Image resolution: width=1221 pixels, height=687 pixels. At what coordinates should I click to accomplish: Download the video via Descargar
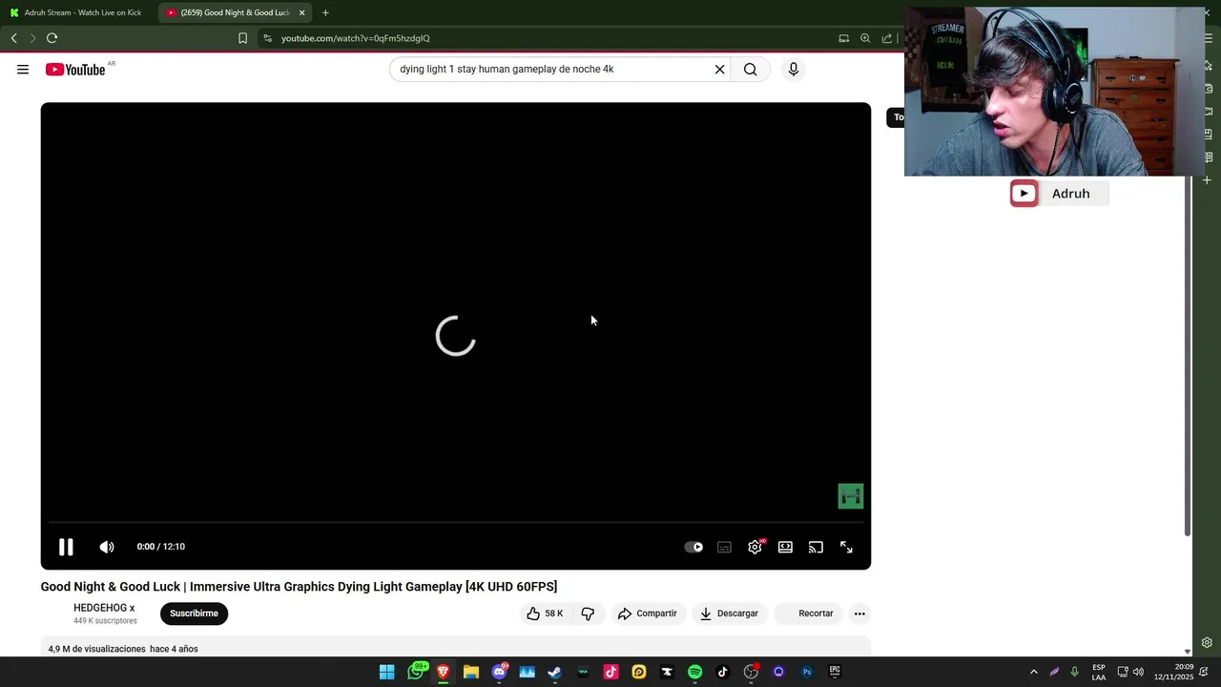[729, 614]
